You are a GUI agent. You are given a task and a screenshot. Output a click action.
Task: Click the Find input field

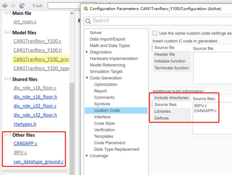coord(64,6)
